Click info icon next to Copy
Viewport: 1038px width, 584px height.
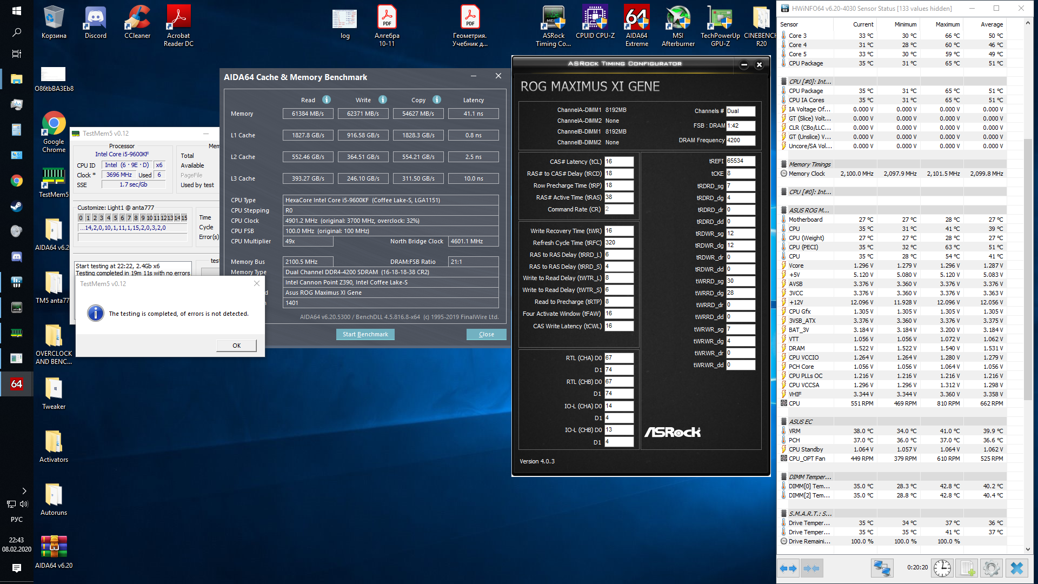[437, 99]
